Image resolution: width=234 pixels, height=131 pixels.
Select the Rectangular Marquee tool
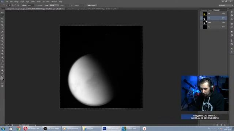click(2, 16)
